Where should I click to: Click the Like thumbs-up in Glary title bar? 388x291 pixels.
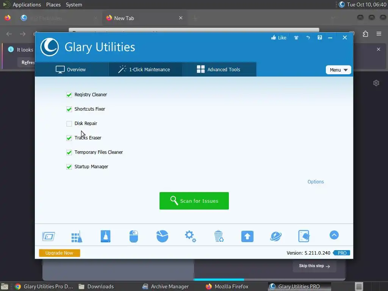point(278,38)
